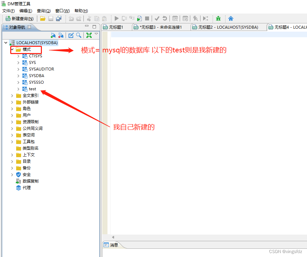This screenshot has width=307, height=257.
Task: Click the lightning magnifier find icon
Action: coord(196,18)
